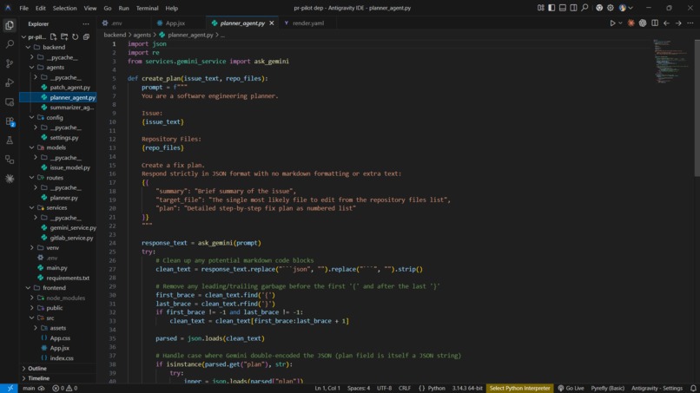Open the Selection menu
The image size is (700, 393).
coord(64,8)
